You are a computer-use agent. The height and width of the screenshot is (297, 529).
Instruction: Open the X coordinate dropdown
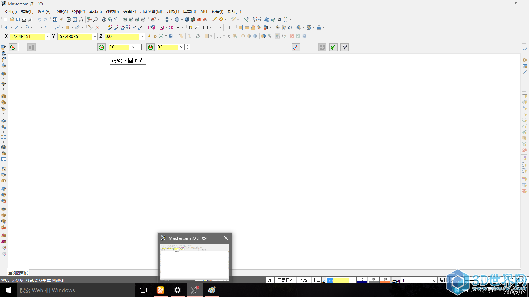pyautogui.click(x=47, y=36)
